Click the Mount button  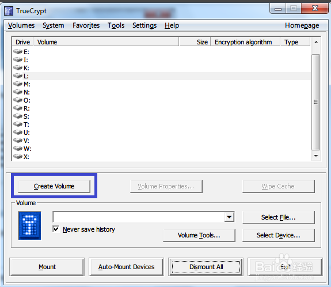pyautogui.click(x=47, y=267)
